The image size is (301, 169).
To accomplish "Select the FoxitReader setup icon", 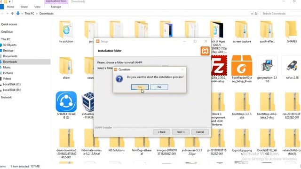I will click(x=242, y=66).
